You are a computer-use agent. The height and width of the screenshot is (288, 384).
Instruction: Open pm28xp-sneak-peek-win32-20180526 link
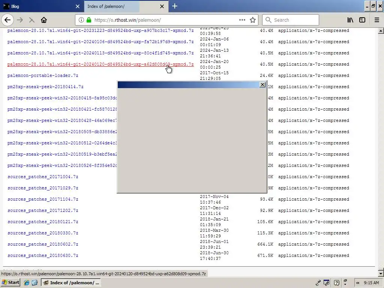[x=62, y=166]
